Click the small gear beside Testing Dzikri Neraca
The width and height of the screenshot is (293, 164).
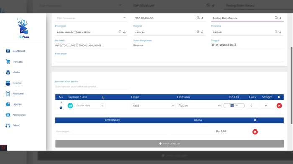coord(280,18)
